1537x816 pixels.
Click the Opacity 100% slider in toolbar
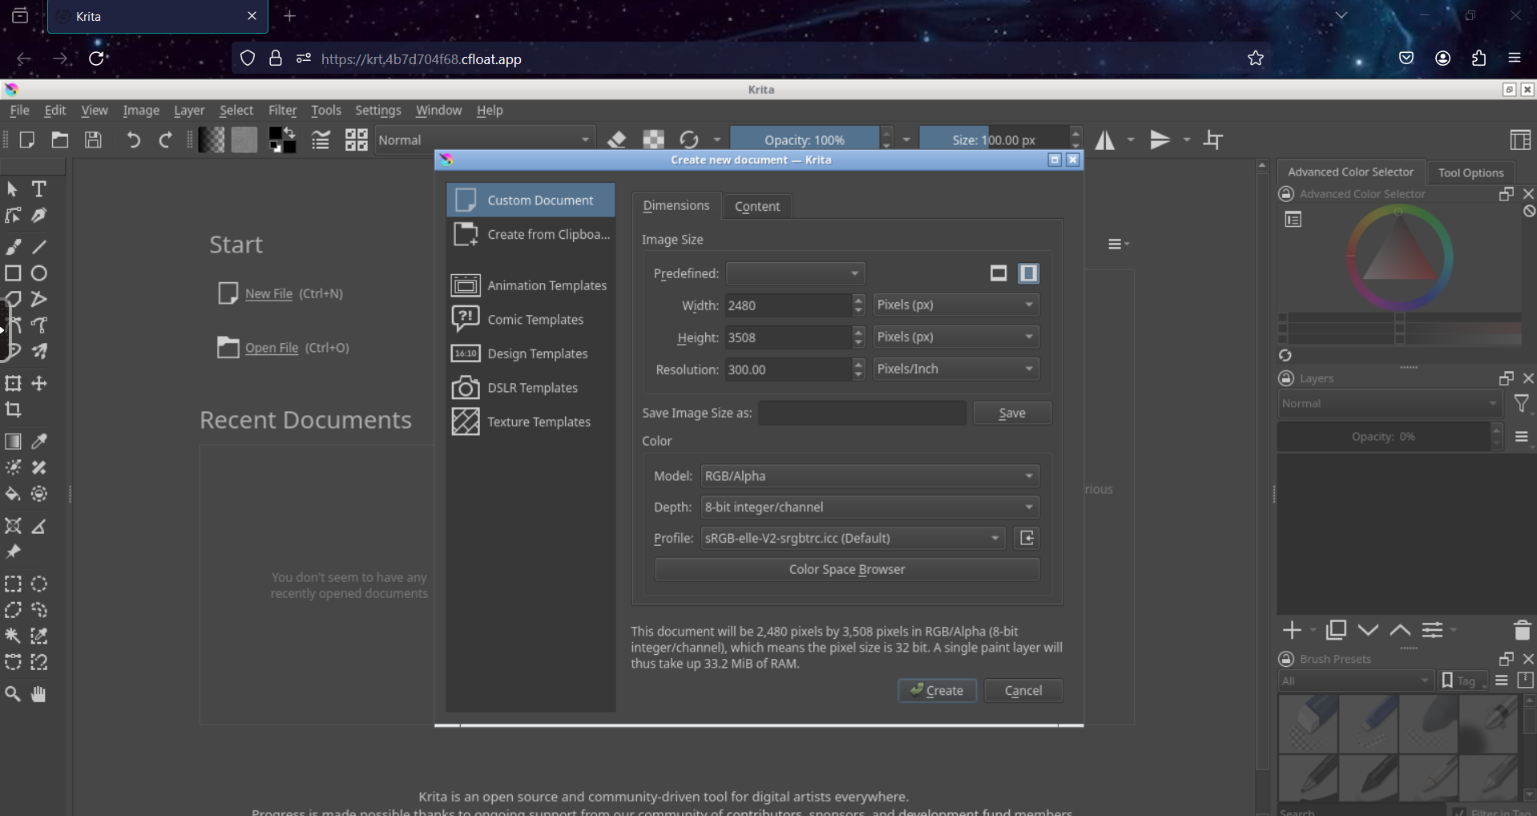(x=805, y=139)
